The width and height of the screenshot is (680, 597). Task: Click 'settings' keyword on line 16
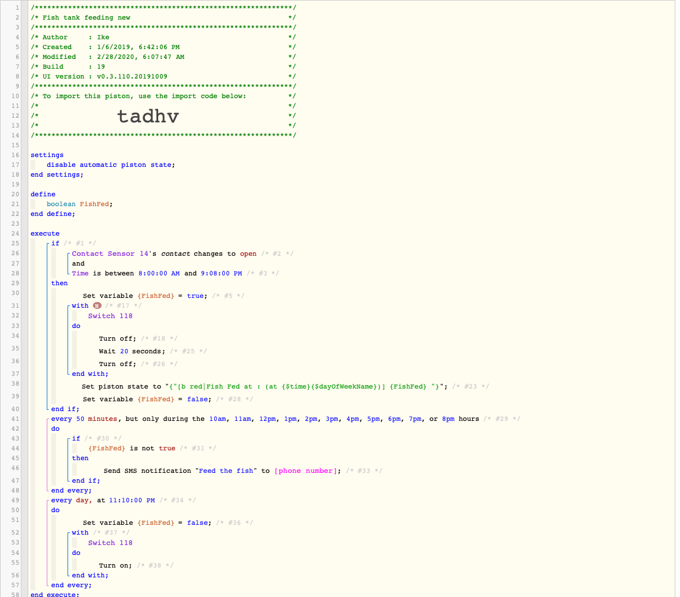click(47, 155)
